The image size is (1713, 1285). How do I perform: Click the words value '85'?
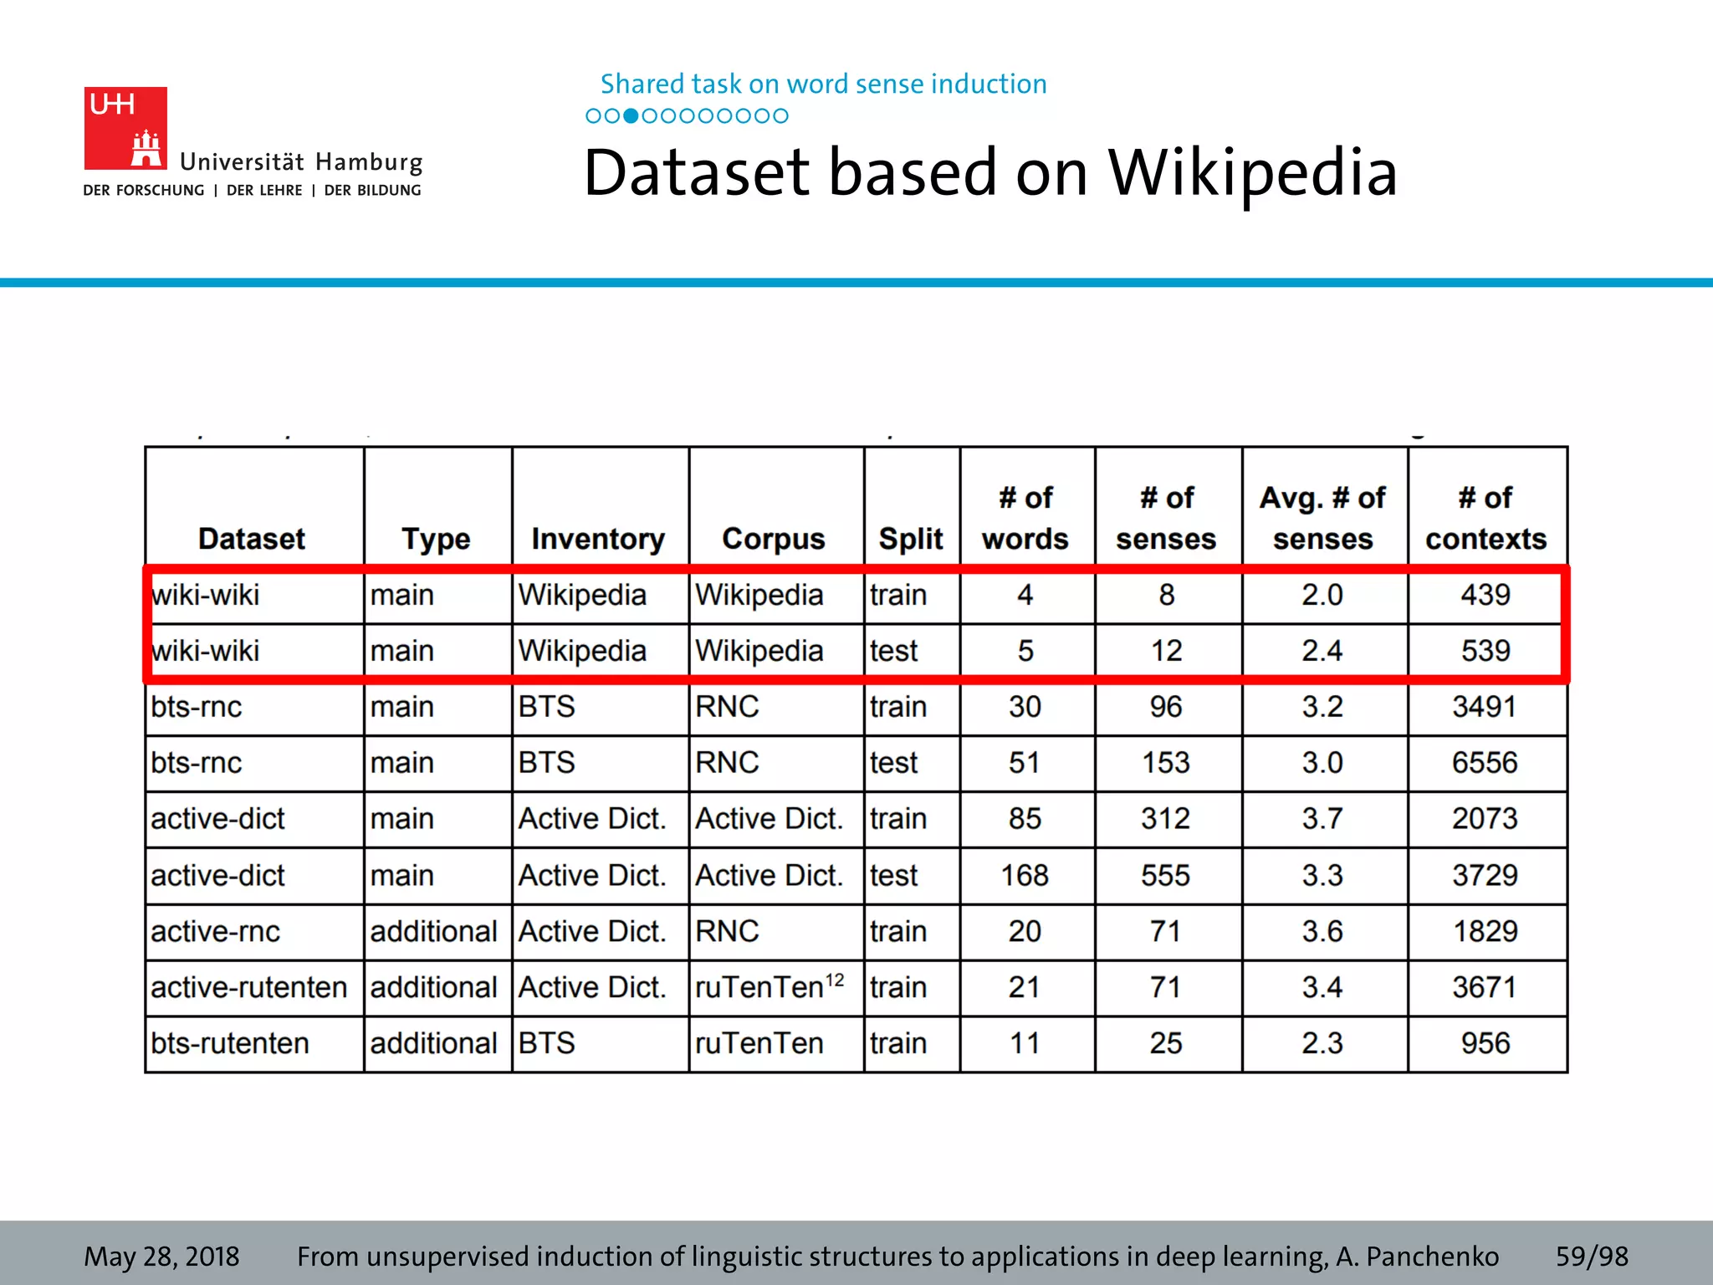(1025, 818)
